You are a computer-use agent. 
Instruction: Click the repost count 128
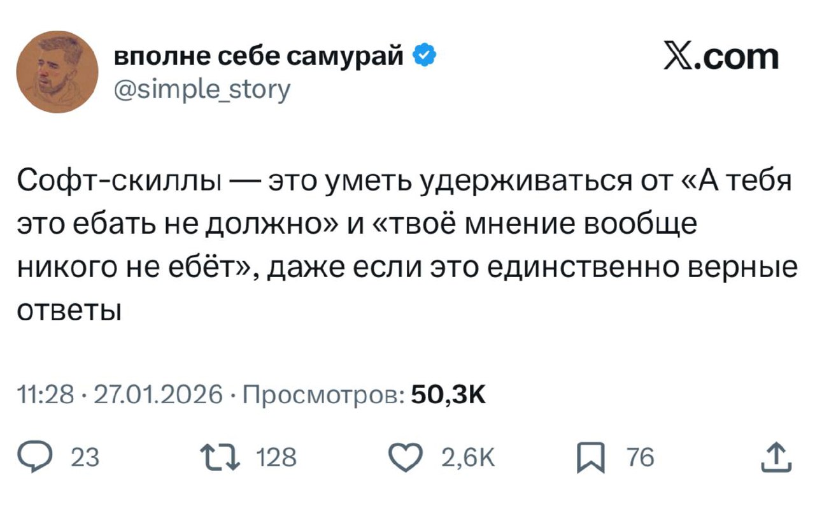click(276, 457)
